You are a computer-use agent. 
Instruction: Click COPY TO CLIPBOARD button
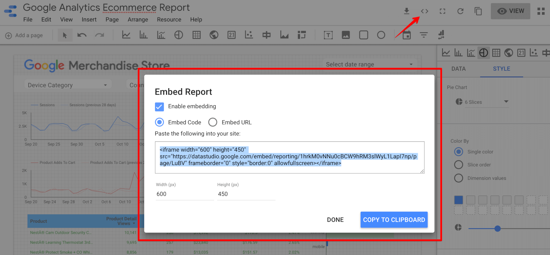click(x=394, y=220)
